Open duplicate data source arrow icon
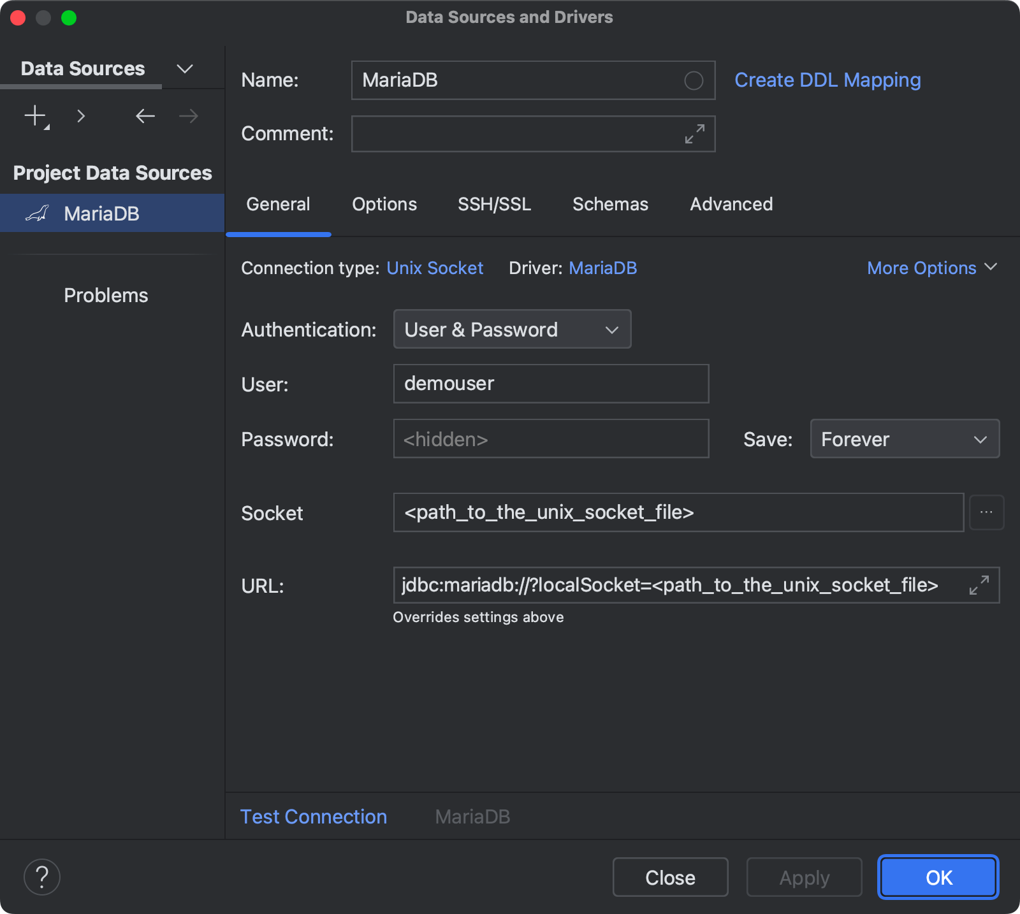This screenshot has height=914, width=1020. pyautogui.click(x=81, y=115)
